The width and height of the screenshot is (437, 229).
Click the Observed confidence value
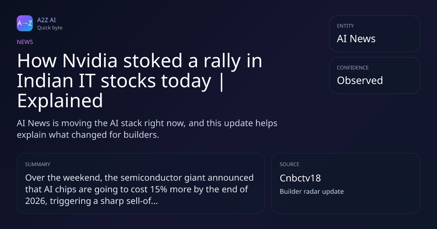pyautogui.click(x=360, y=80)
